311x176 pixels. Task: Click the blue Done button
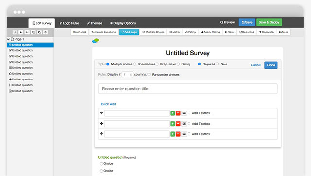coord(271,65)
